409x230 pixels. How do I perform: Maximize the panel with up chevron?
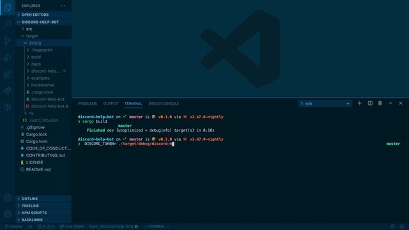click(x=390, y=103)
